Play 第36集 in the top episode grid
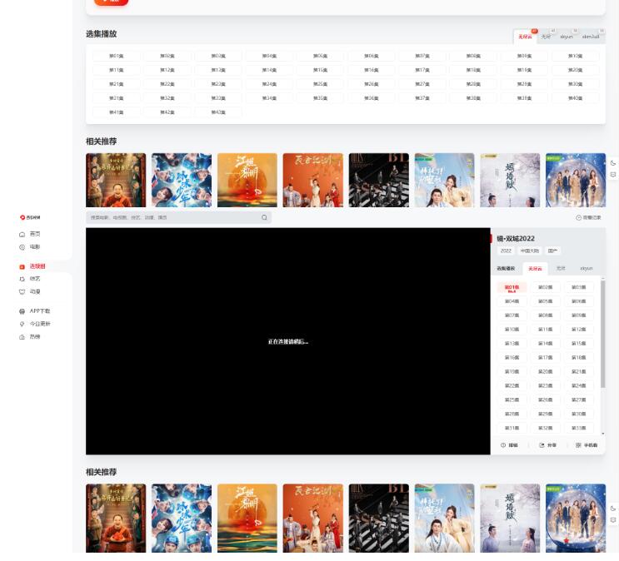Viewport: 619px width, 561px height. [372, 98]
